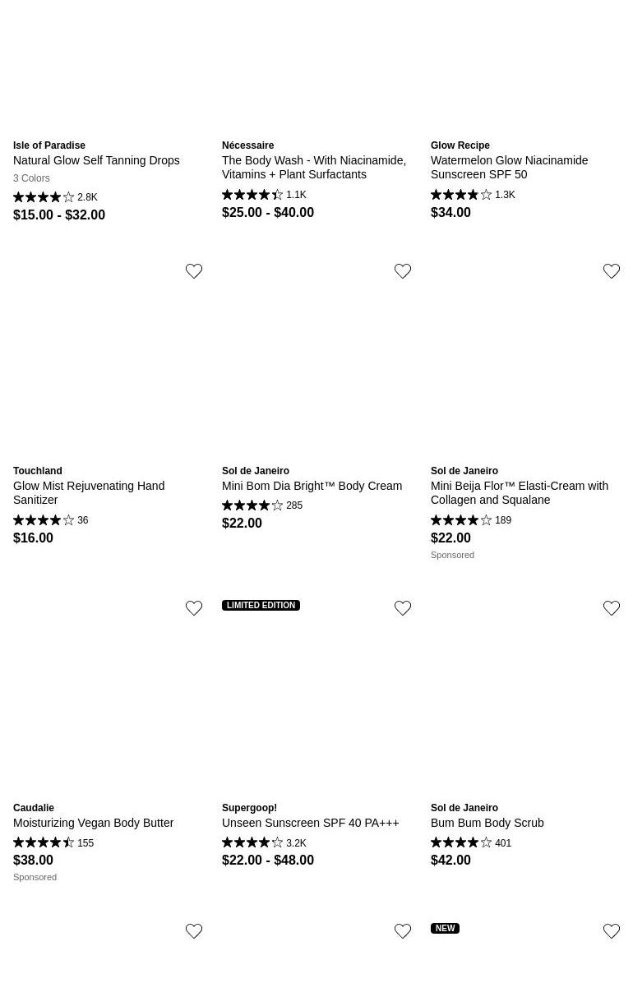Love the Bum Bum Body Scrub
633x983 pixels.
[612, 608]
